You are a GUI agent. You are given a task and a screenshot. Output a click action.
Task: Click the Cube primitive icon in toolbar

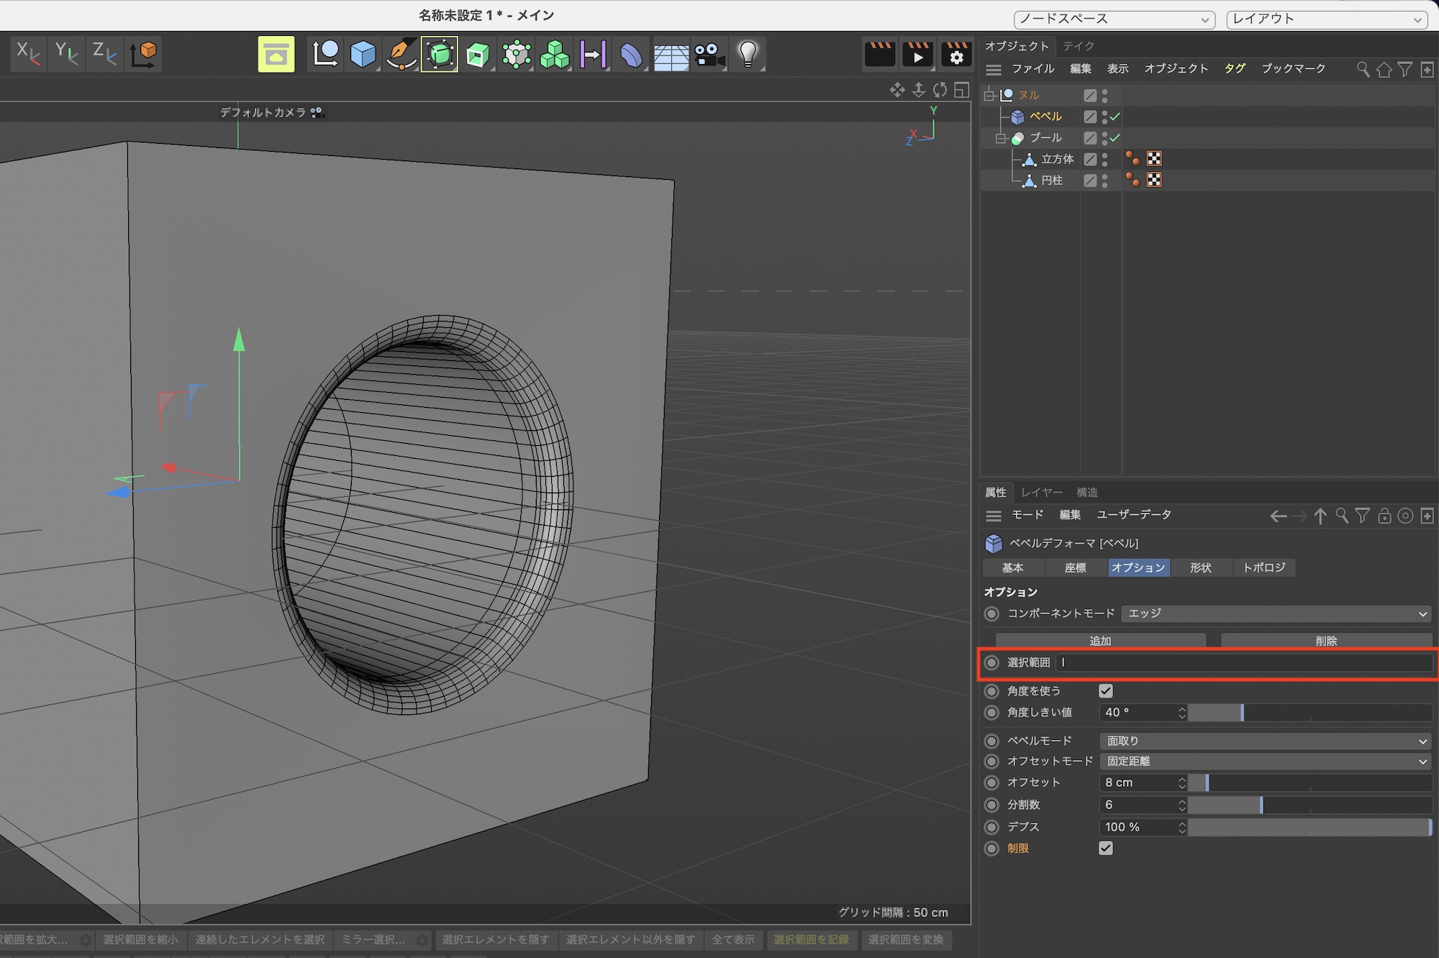coord(363,55)
